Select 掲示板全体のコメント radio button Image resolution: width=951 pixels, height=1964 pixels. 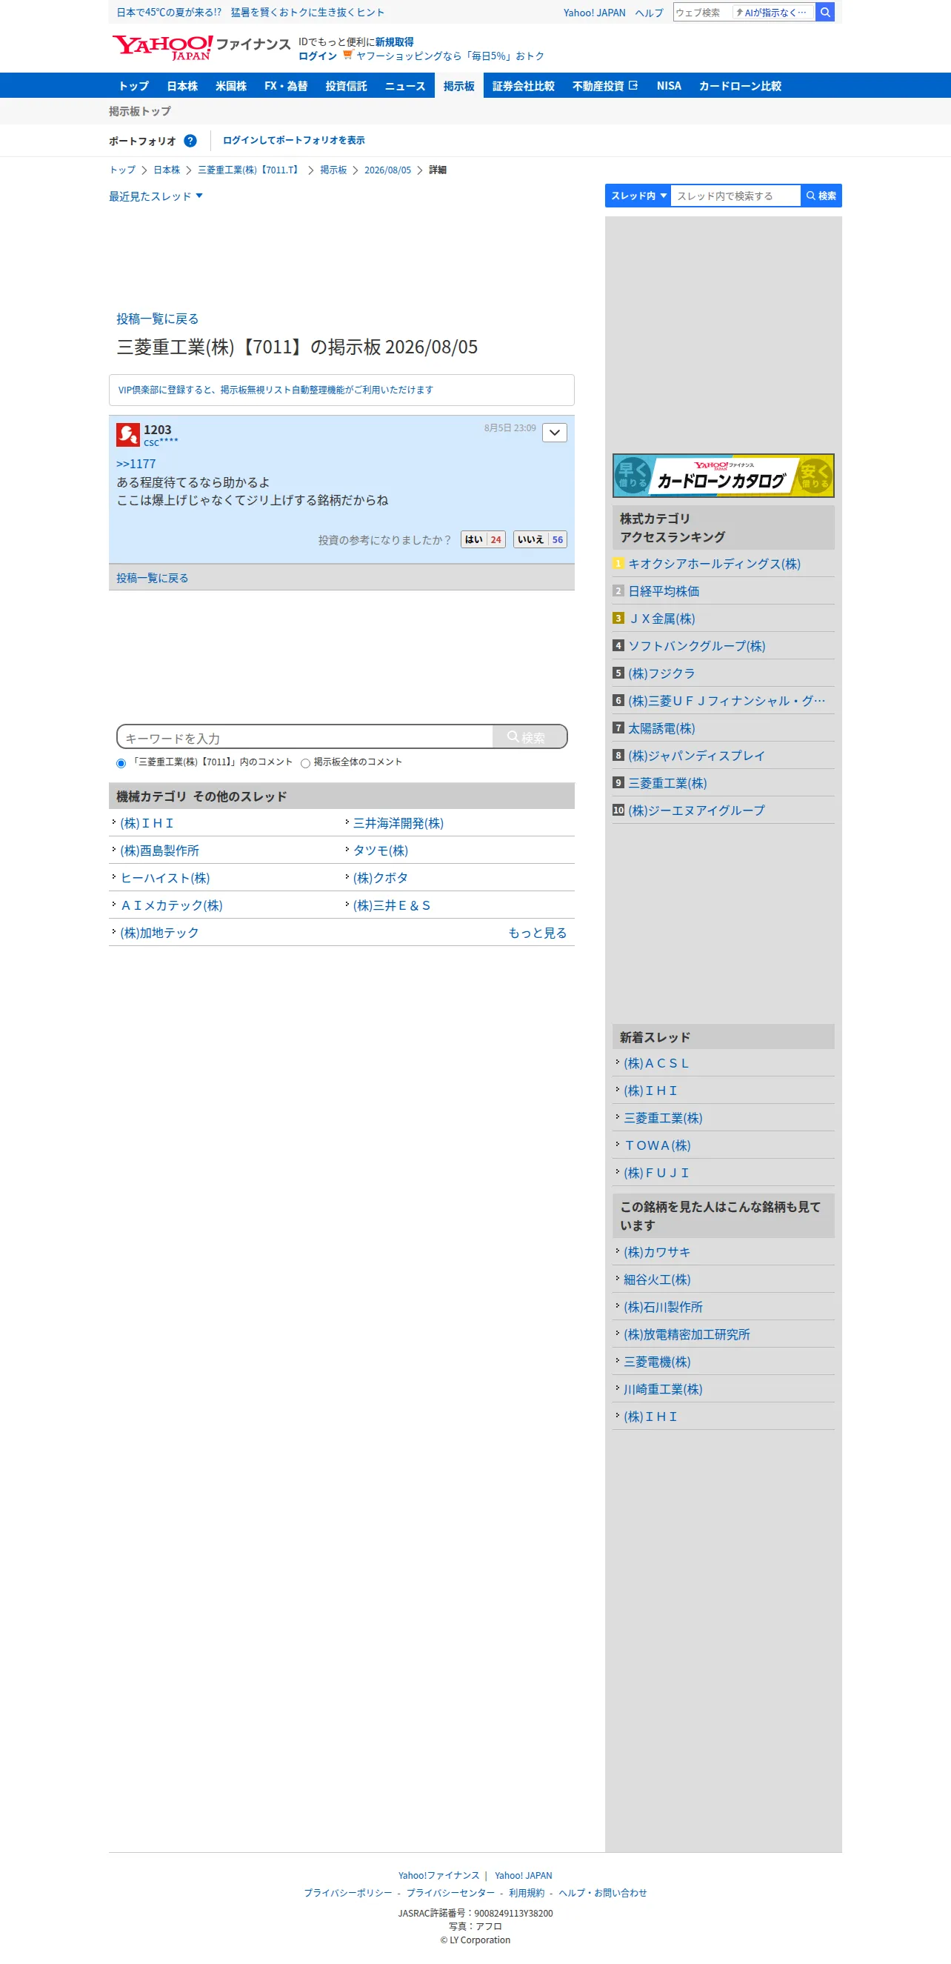coord(306,763)
